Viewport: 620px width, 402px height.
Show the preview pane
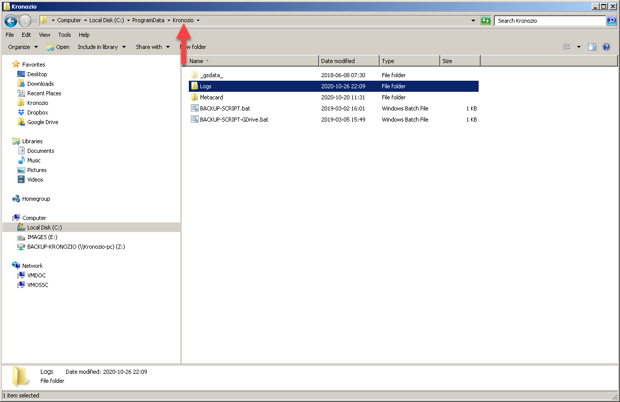592,47
